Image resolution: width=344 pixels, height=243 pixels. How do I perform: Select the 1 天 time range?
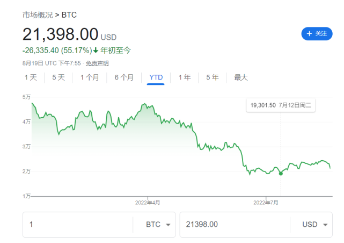[31, 77]
